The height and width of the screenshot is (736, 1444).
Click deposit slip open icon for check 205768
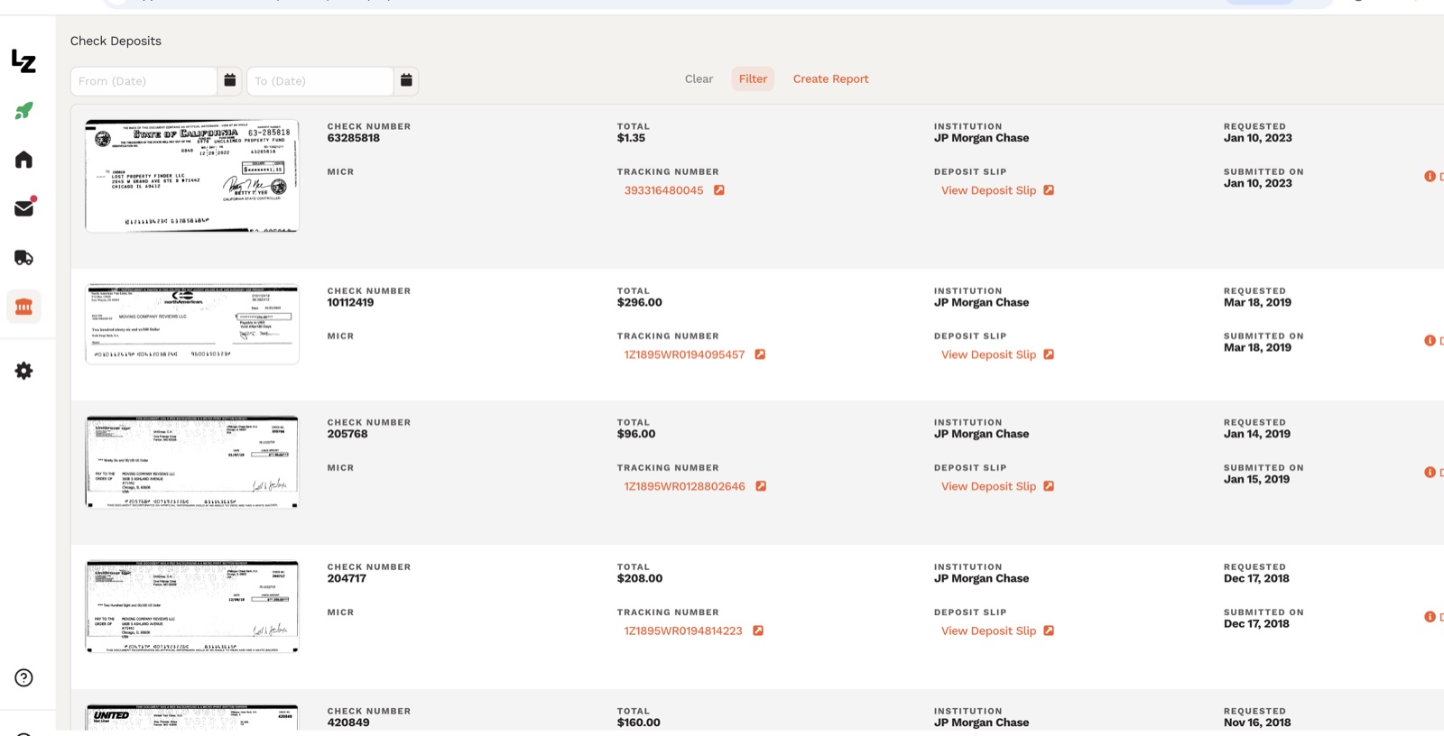click(x=1049, y=486)
